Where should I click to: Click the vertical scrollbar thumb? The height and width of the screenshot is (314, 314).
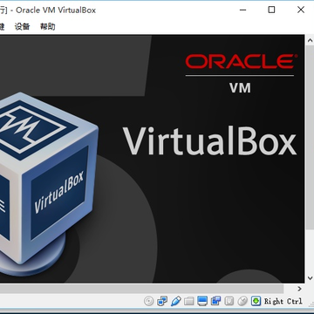click(310, 137)
